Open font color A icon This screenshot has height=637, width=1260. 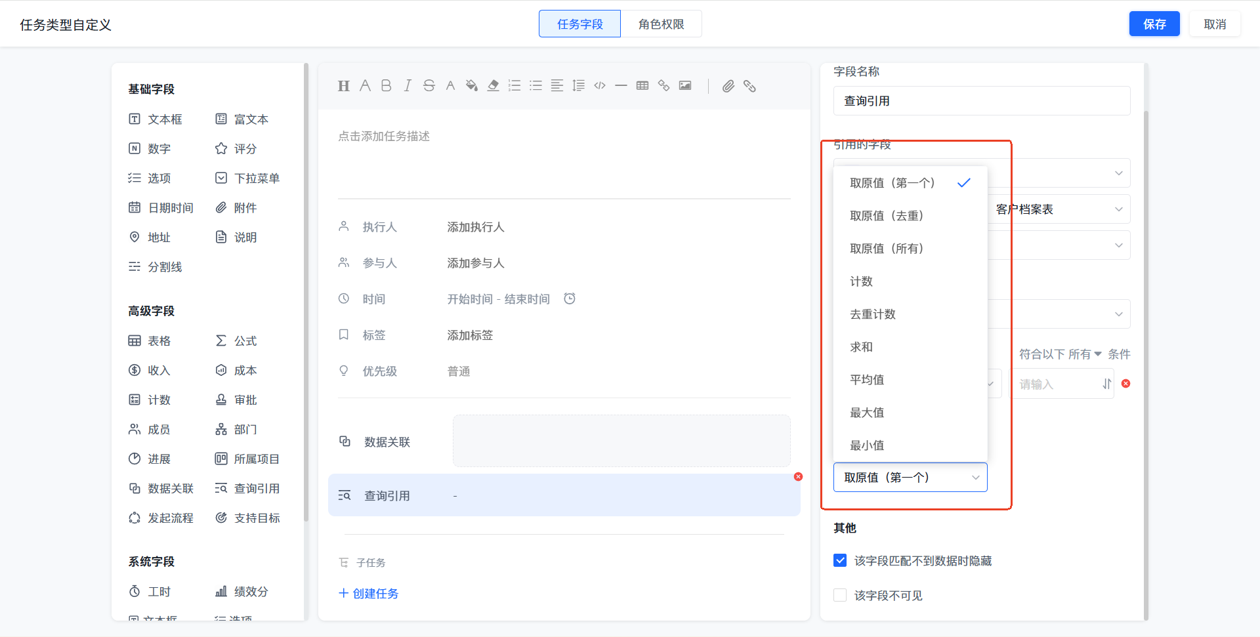click(450, 86)
